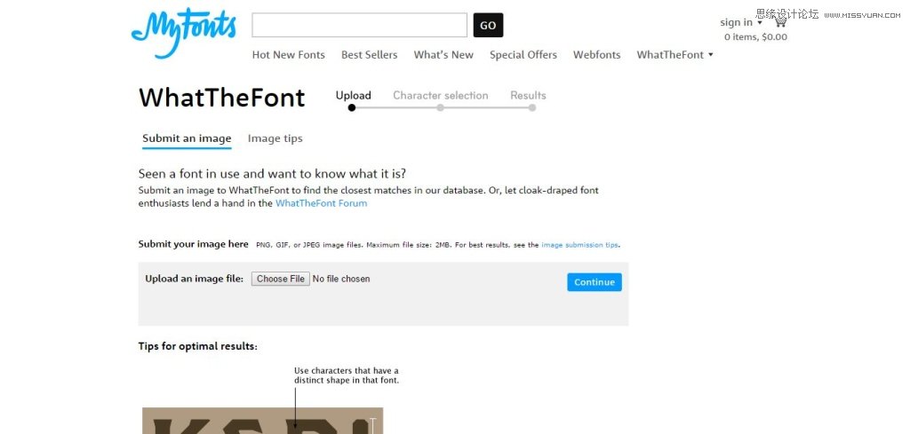Click the blue Continue button

595,282
